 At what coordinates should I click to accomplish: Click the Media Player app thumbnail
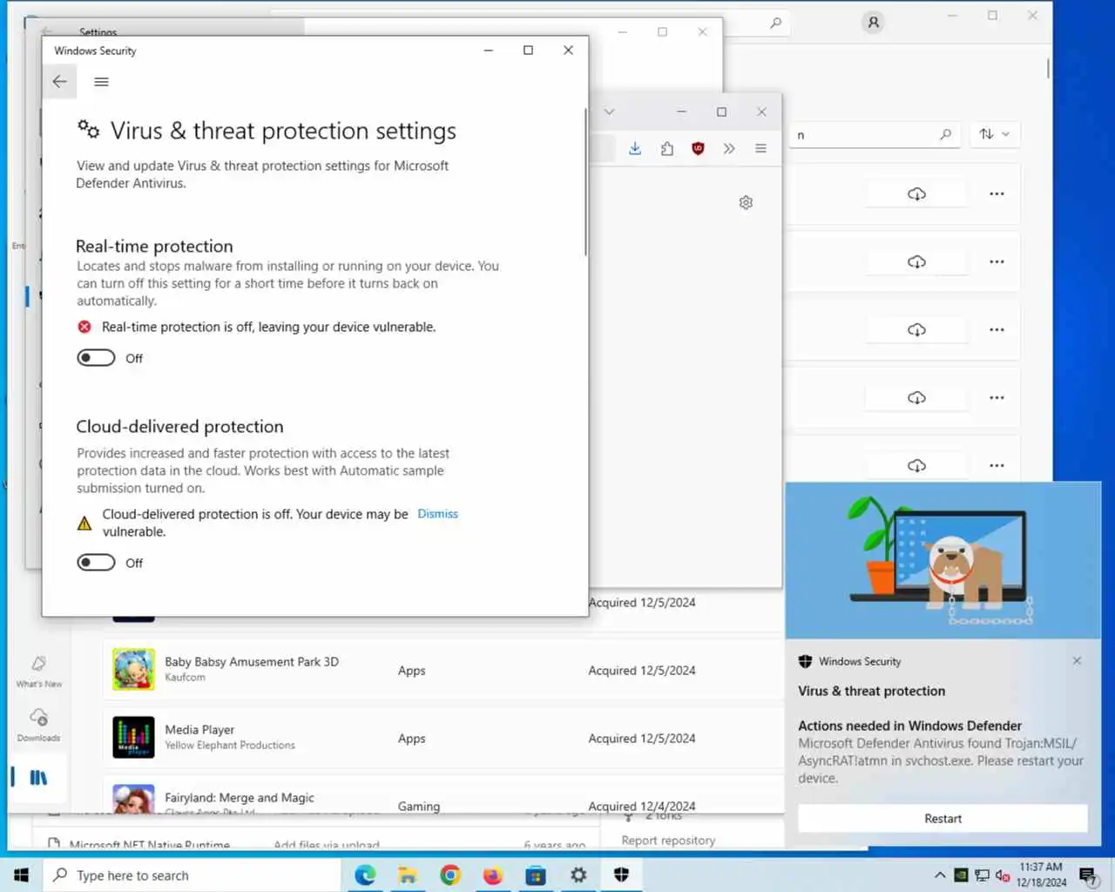click(x=133, y=738)
